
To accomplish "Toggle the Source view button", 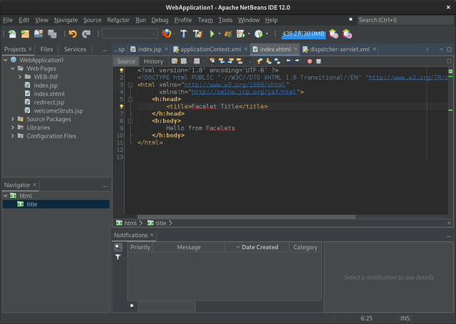I will pos(126,61).
